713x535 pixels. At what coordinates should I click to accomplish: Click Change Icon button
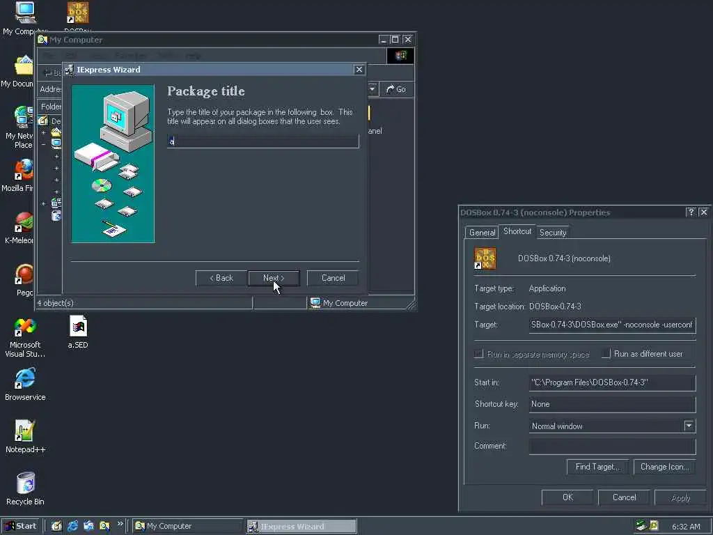(x=664, y=467)
